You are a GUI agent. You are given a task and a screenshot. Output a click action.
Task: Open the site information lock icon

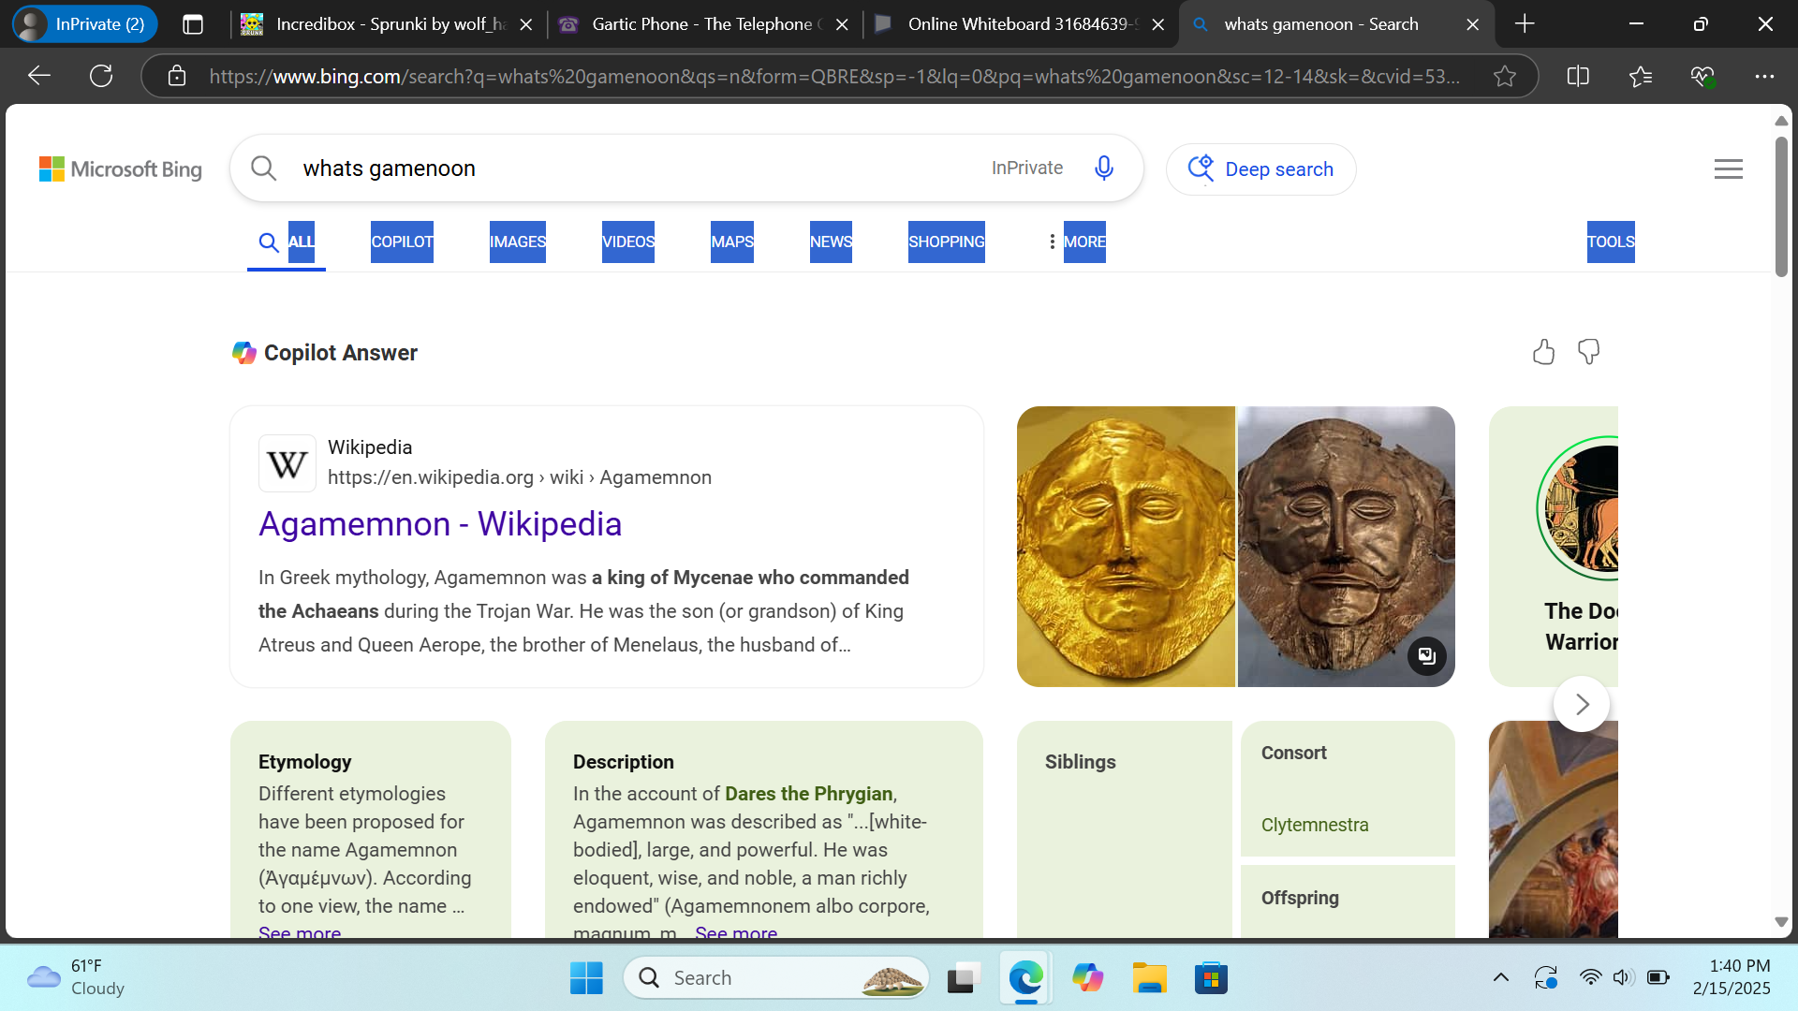coord(177,76)
